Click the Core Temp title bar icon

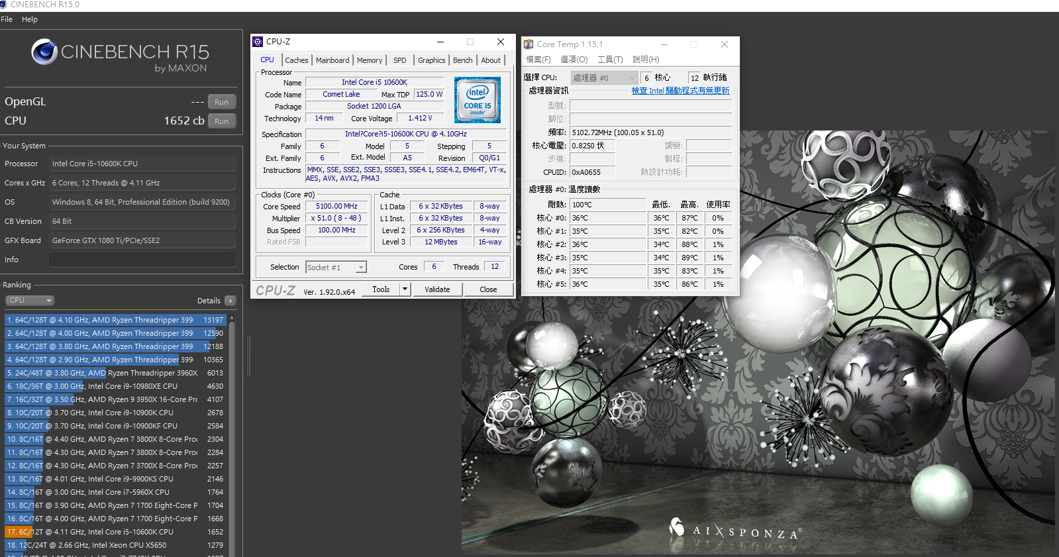[x=529, y=44]
